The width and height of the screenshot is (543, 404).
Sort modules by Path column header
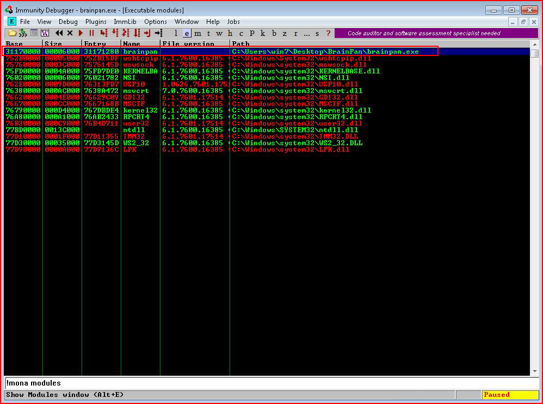click(380, 44)
